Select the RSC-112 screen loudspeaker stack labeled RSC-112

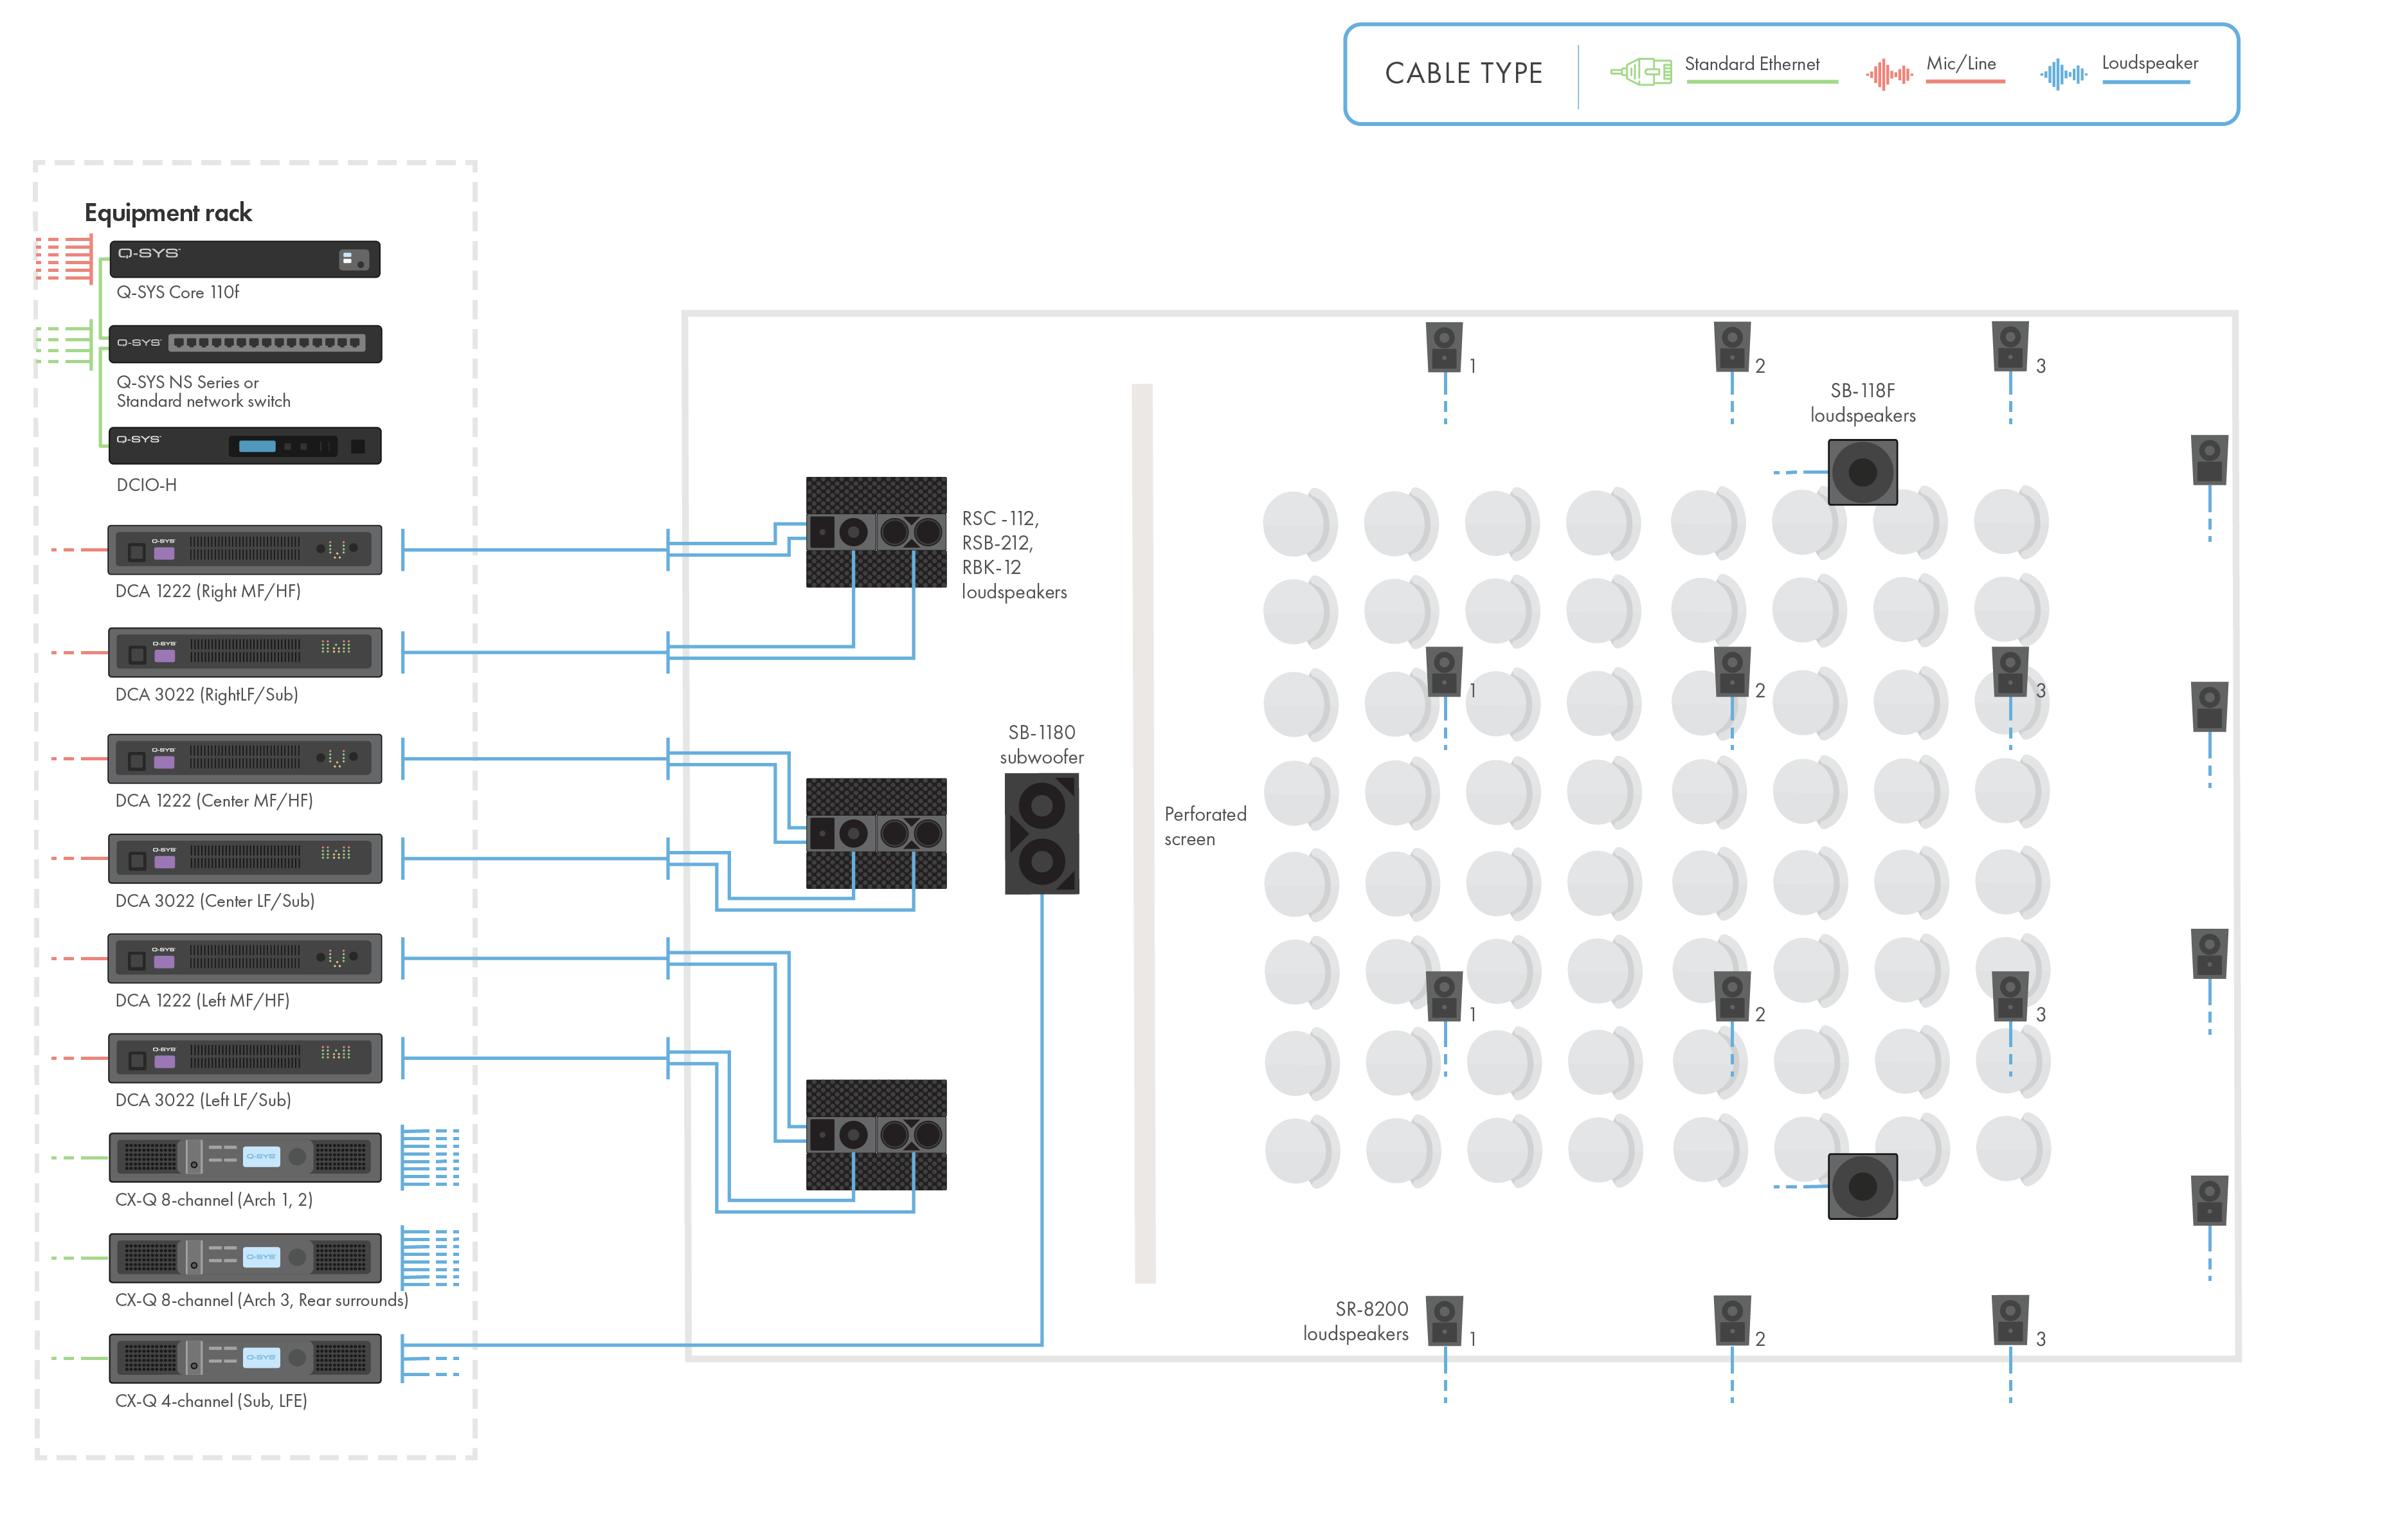(x=876, y=532)
